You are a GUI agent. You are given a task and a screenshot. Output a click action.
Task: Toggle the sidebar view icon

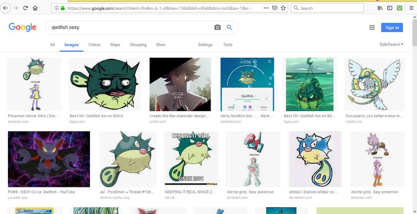tap(390, 8)
